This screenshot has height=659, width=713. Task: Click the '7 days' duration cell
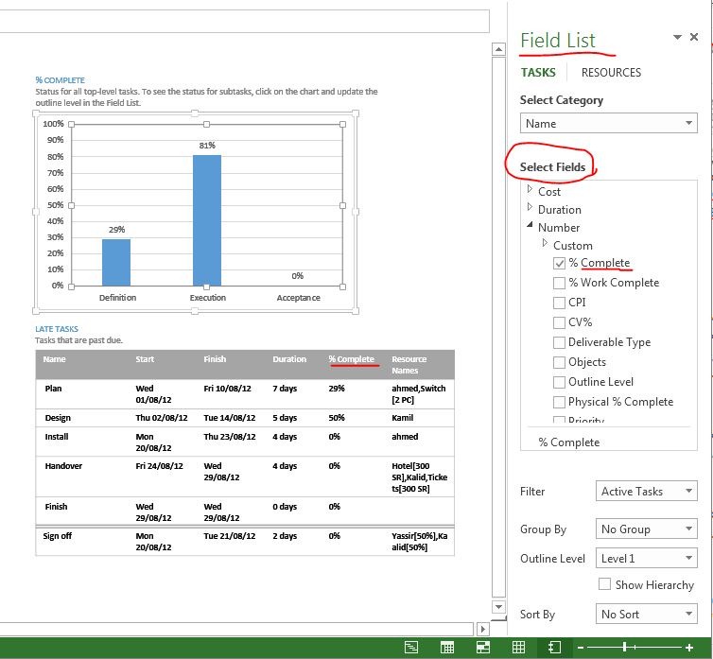tap(285, 389)
